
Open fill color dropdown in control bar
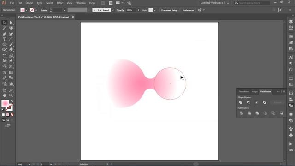[x=27, y=10]
